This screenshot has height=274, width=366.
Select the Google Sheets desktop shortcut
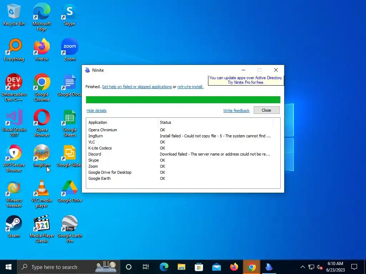(70, 123)
